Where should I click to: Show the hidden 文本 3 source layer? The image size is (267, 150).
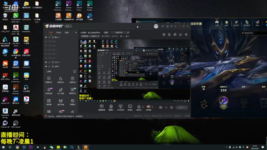pos(46,58)
